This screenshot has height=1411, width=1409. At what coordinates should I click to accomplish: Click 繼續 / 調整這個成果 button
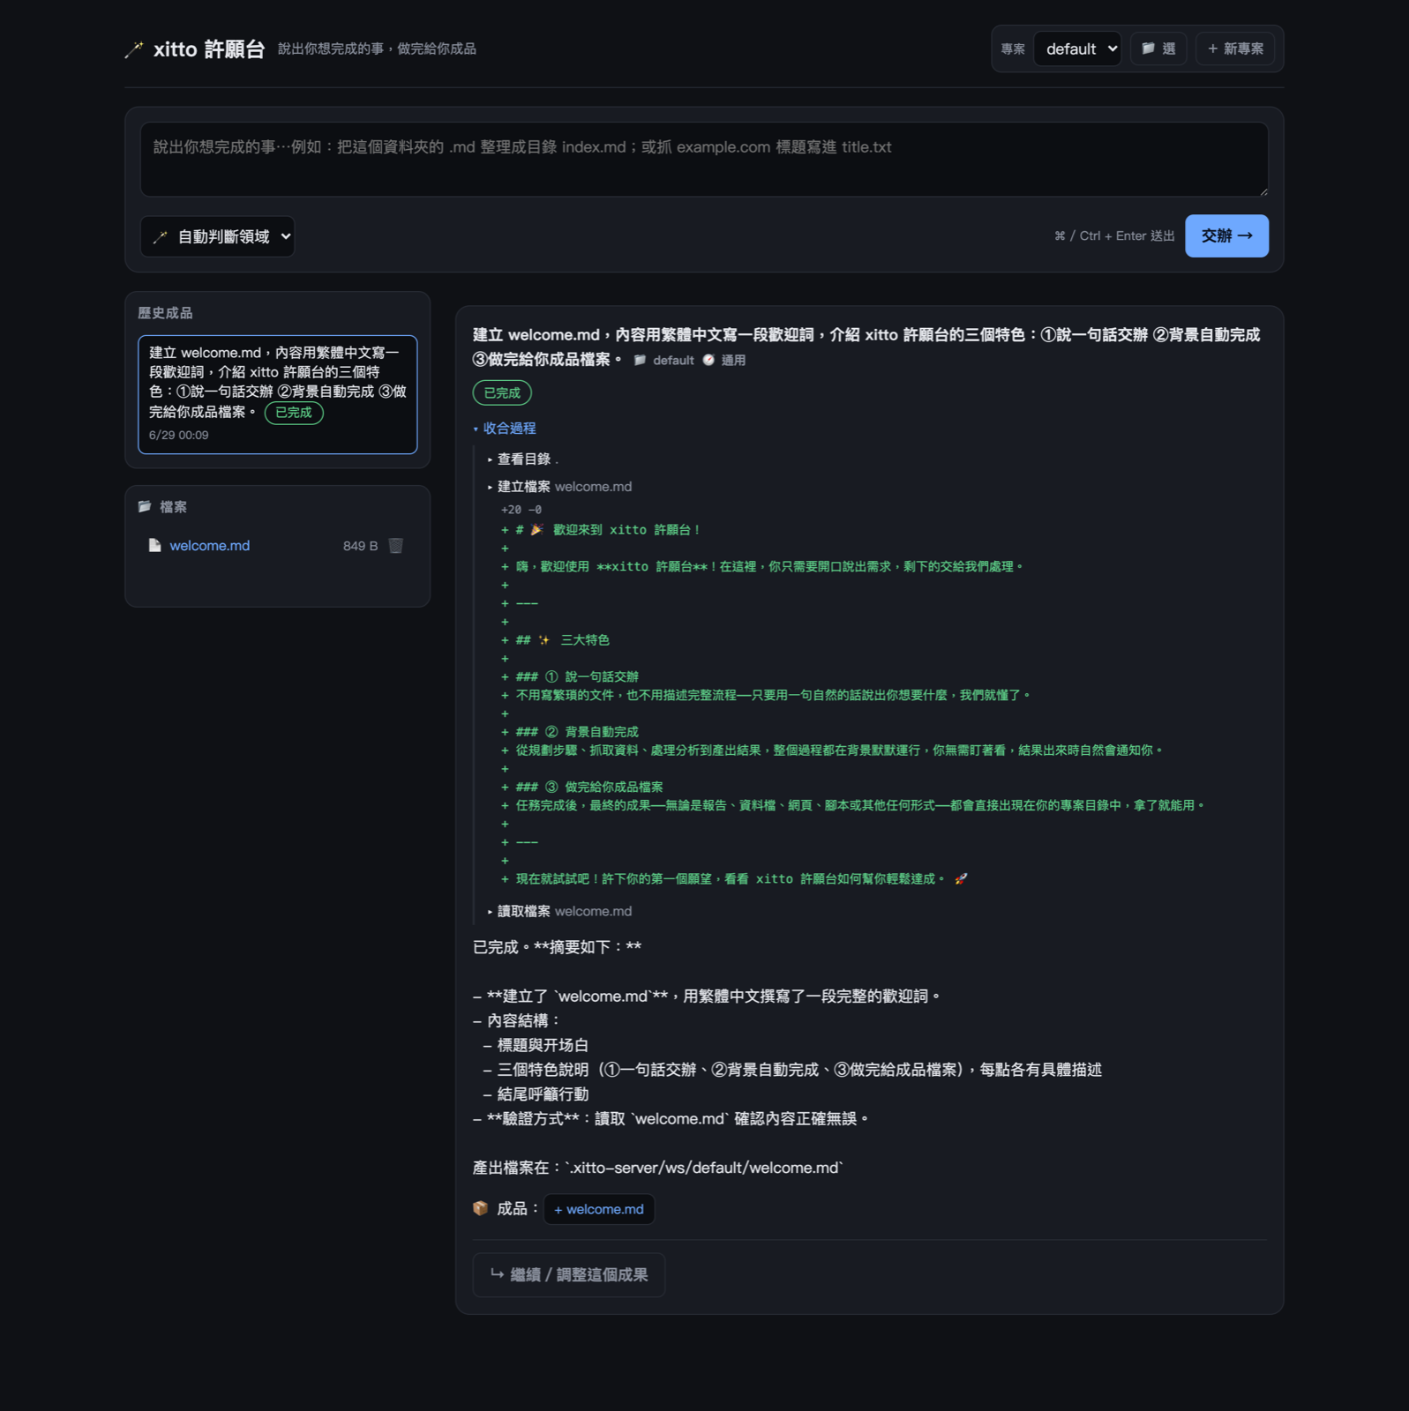click(569, 1274)
